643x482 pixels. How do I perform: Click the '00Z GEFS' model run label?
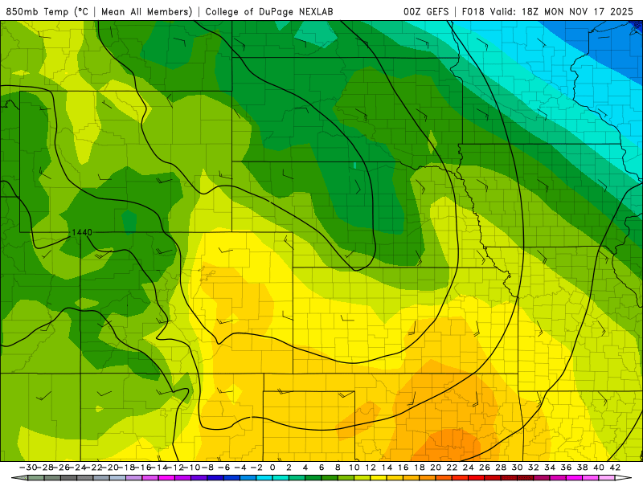(426, 11)
